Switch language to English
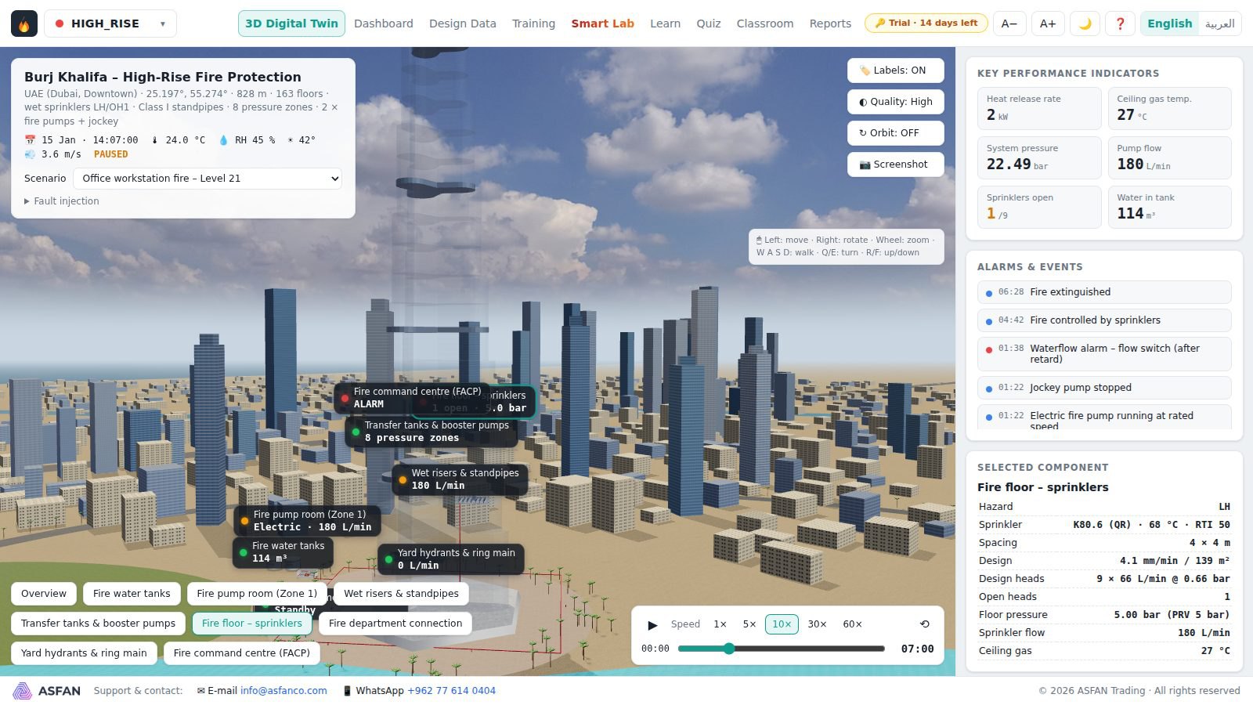The image size is (1253, 705). coord(1170,23)
